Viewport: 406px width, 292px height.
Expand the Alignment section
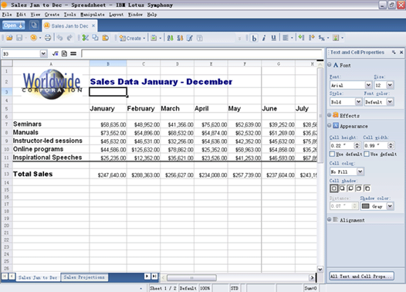(x=330, y=219)
